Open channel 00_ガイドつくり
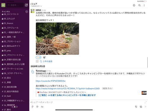Image resolution: width=148 pixels, height=111 pixels. 15,14
